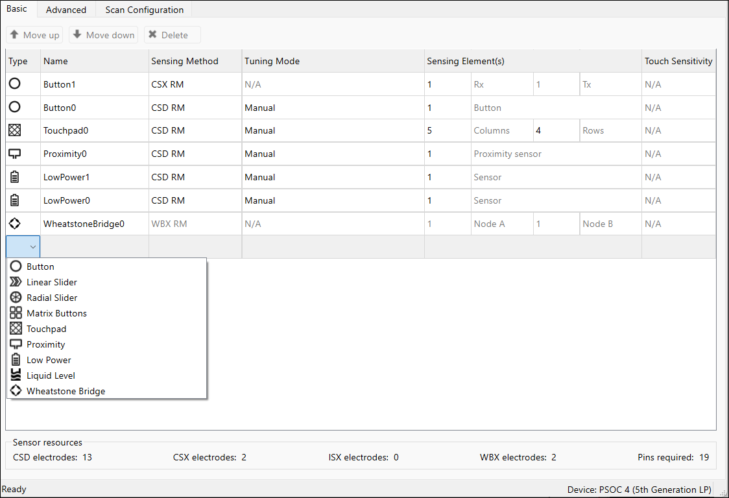Viewport: 729px width, 498px height.
Task: Click the Touchpad0 row type icon
Action: tap(15, 130)
